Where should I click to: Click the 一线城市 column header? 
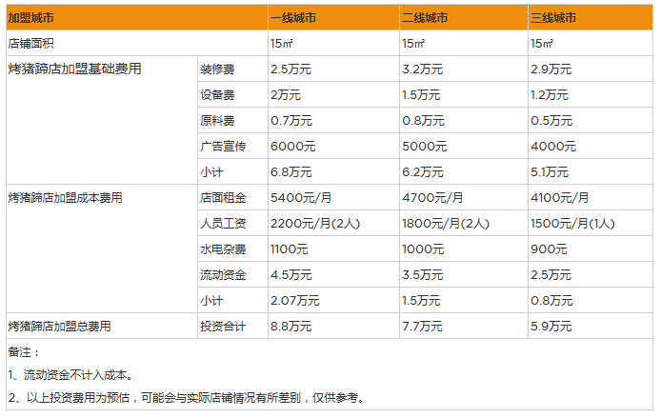[x=294, y=18]
